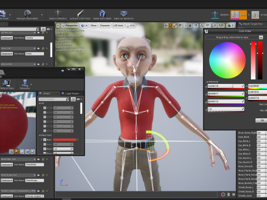Image resolution: width=267 pixels, height=200 pixels.
Task: Enable the second AO parameter checkbox
Action: (x=44, y=112)
